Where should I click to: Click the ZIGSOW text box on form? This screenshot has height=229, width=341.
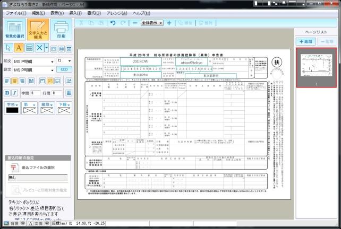coord(140,61)
